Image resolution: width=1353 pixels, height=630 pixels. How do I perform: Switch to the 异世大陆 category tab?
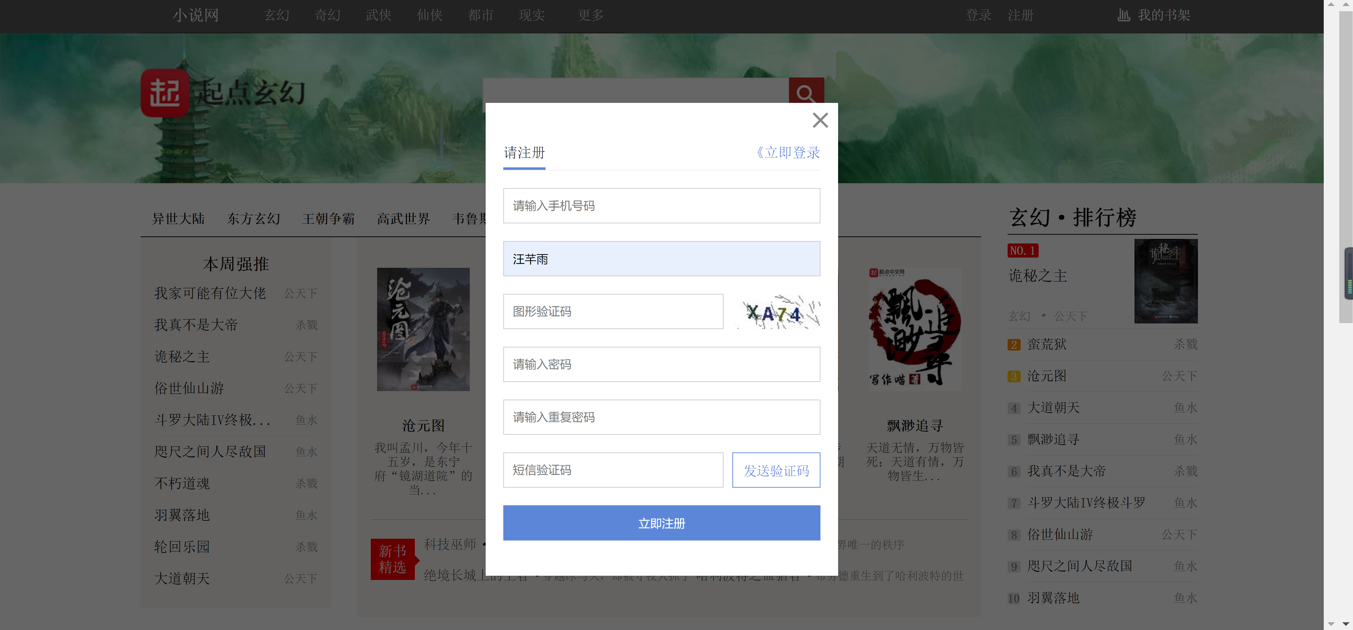[x=178, y=219]
